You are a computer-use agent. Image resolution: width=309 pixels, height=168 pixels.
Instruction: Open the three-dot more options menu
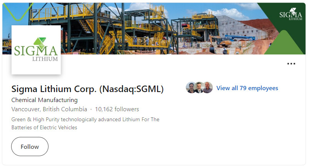pyautogui.click(x=291, y=64)
